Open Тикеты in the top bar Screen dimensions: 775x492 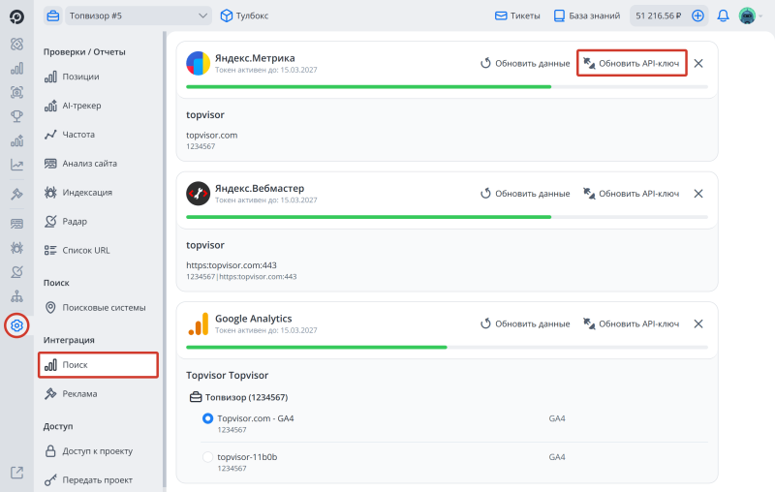[517, 15]
